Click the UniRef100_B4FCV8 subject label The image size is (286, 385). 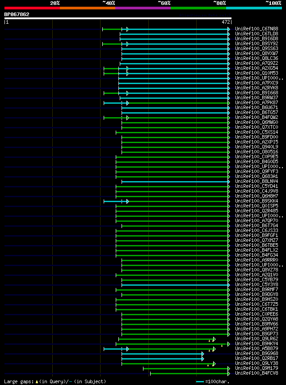click(x=257, y=373)
